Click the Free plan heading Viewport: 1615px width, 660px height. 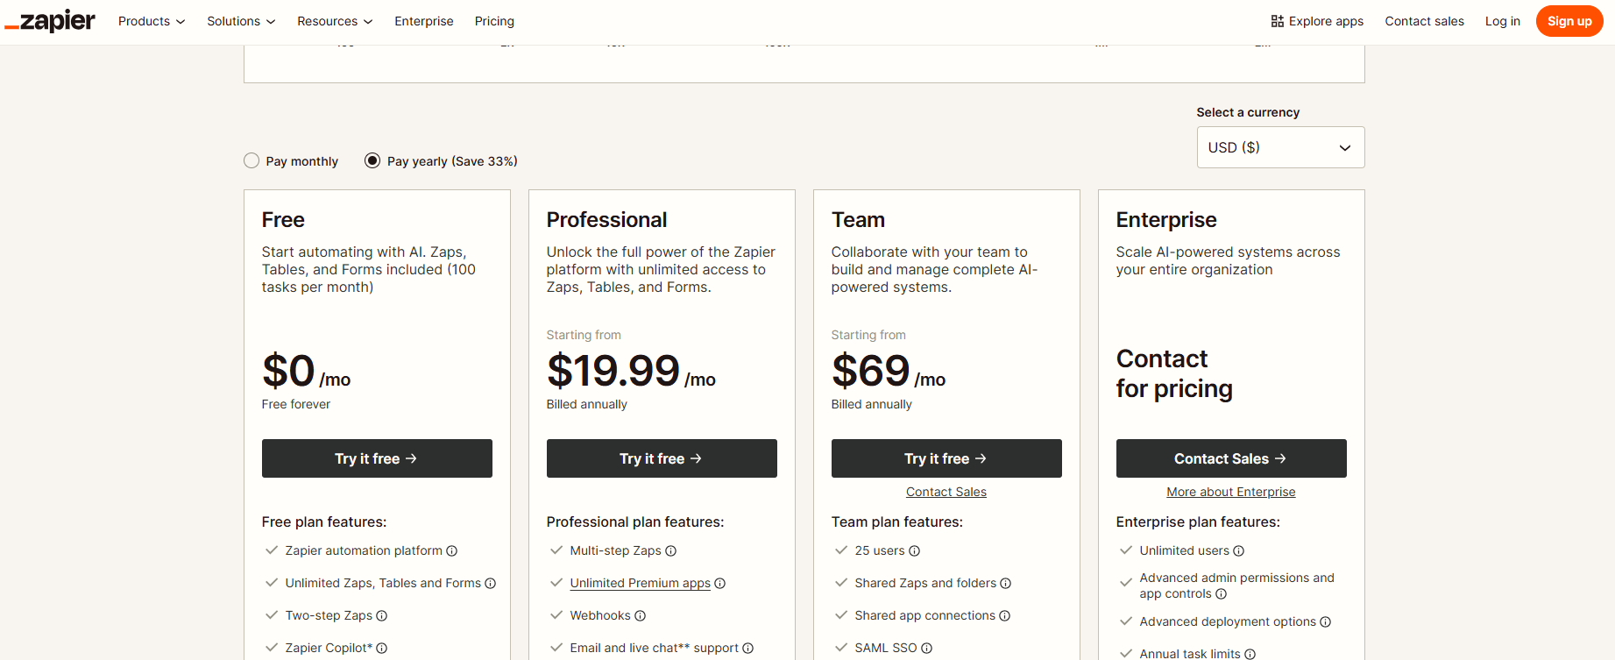point(283,219)
